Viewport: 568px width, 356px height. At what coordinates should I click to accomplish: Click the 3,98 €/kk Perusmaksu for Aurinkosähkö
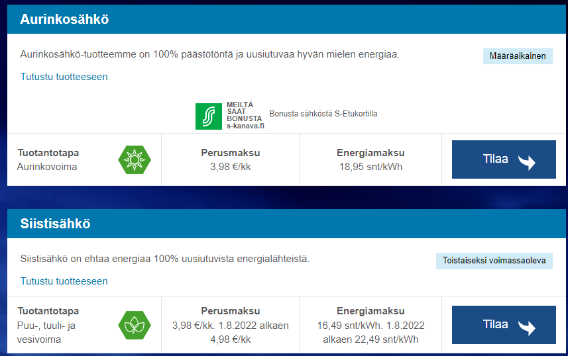coord(231,167)
